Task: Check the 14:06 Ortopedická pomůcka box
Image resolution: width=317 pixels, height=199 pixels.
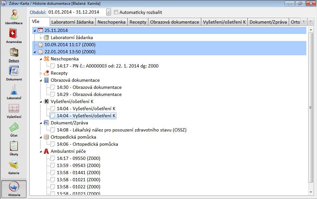Action: point(53,144)
